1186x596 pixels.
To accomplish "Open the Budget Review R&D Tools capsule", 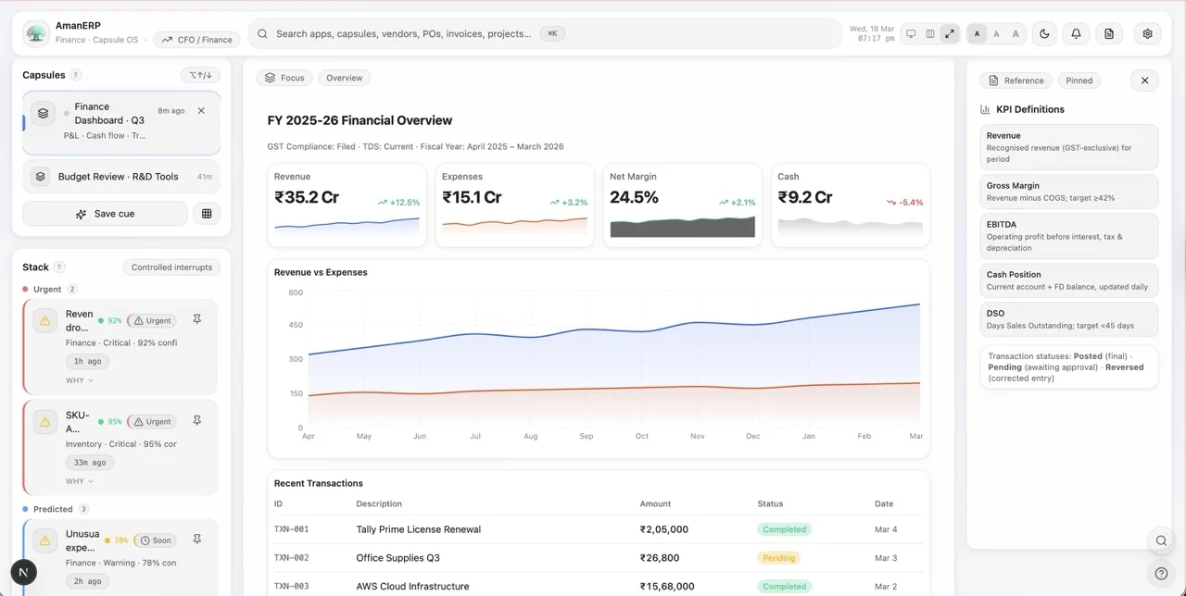I will (x=121, y=176).
